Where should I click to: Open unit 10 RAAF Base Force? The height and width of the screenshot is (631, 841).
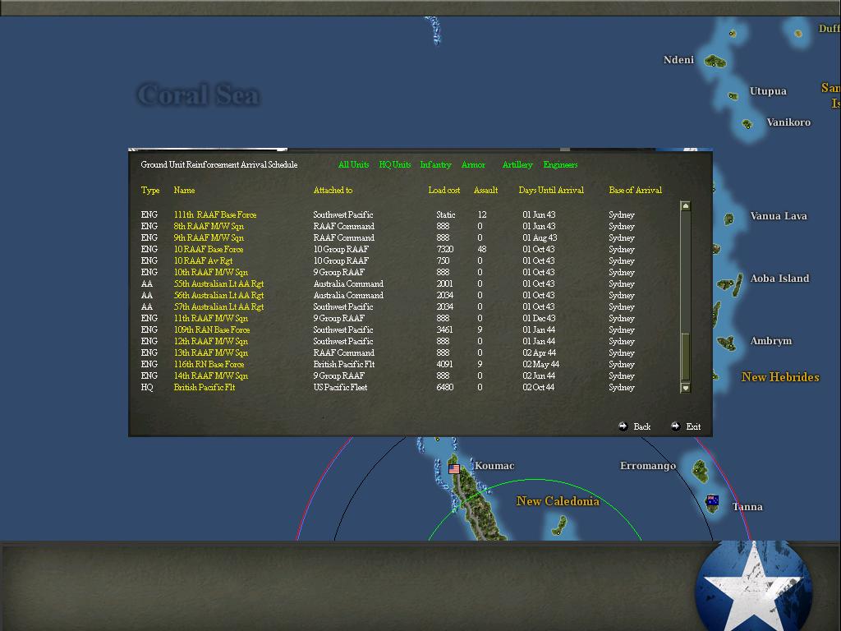click(209, 250)
